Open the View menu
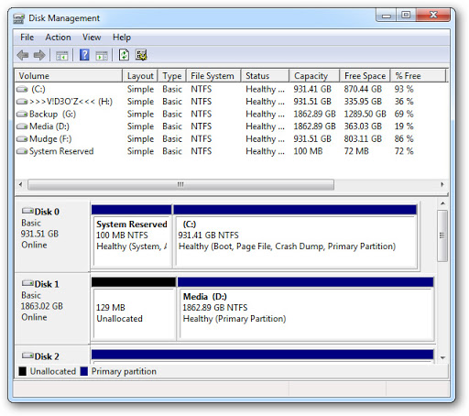Screen dimensions: 469x416 [92, 38]
